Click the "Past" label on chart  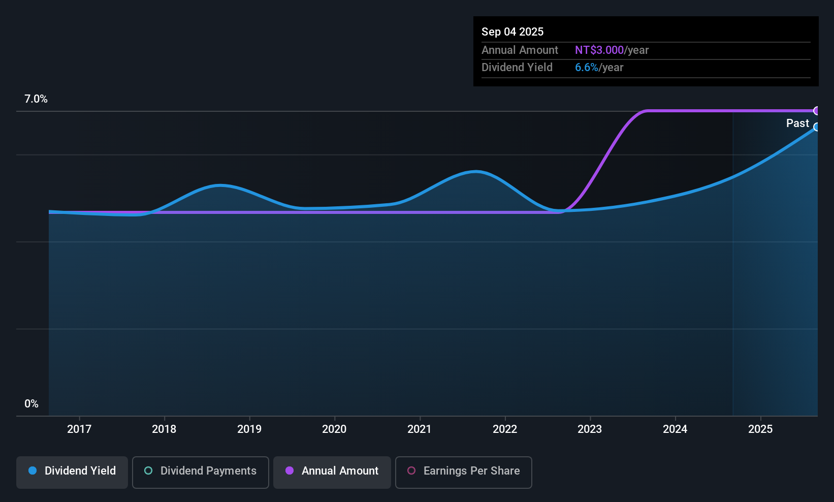click(797, 123)
